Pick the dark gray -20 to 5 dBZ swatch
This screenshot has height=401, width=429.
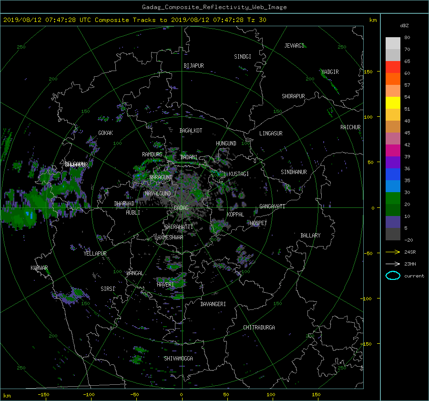click(393, 234)
